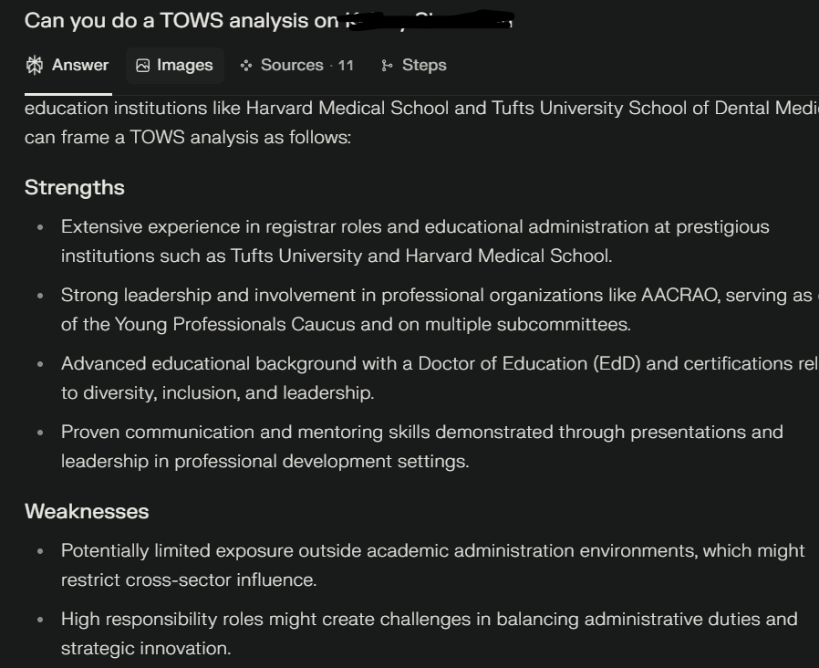Click the Doctor of Education bullet text
819x668 pixels.
[x=440, y=378]
